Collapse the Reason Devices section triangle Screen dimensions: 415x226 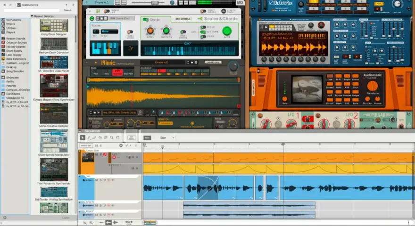click(32, 16)
